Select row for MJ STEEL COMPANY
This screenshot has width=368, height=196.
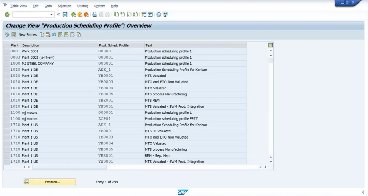(x=7, y=64)
